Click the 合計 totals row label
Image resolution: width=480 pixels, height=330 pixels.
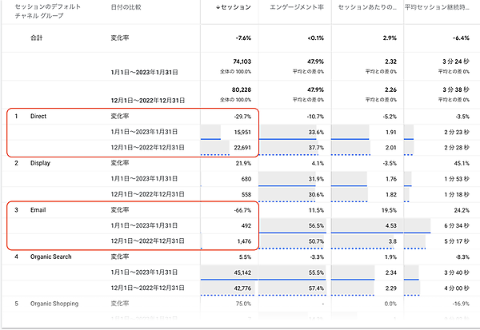click(x=37, y=38)
